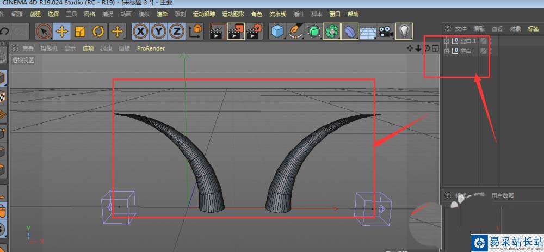The image size is (544, 252).
Task: Open the 编辑 main menu
Action: coord(17,14)
